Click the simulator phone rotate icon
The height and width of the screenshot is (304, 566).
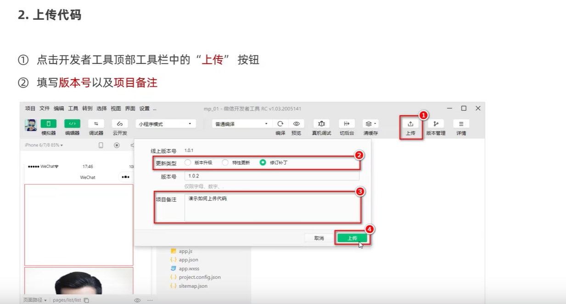tap(101, 145)
